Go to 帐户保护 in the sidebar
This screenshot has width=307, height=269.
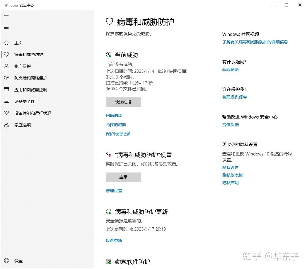pyautogui.click(x=47, y=66)
